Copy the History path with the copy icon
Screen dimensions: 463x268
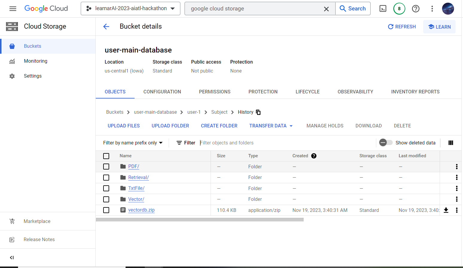point(258,112)
